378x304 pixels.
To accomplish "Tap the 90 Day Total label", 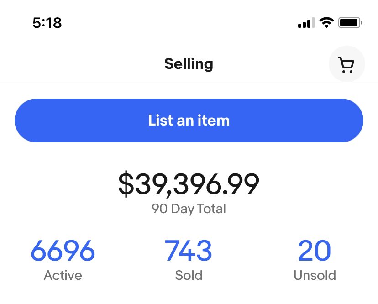I will 189,209.
